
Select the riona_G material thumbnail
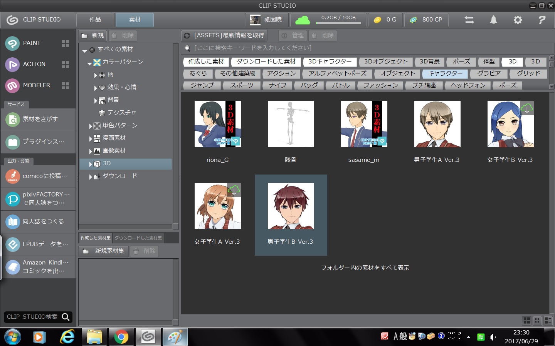[218, 124]
